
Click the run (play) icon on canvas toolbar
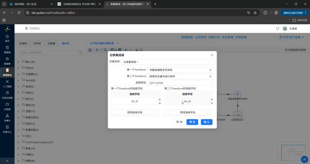(97, 50)
